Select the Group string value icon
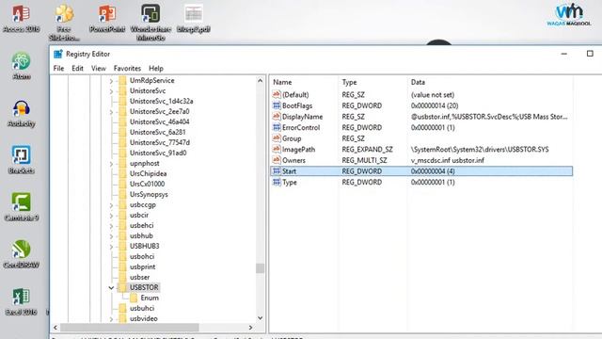Viewport: 602px width, 339px height. click(x=277, y=138)
